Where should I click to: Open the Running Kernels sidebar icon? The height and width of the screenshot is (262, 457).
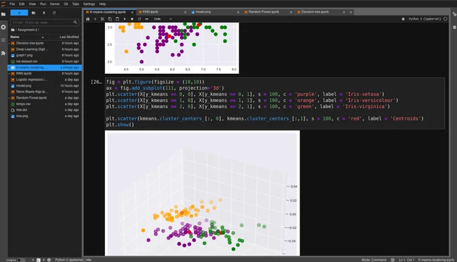click(3, 27)
